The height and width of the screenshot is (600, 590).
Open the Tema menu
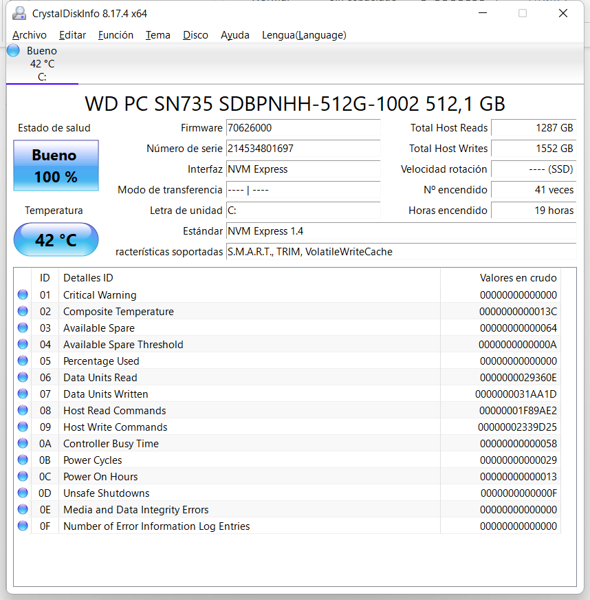158,35
